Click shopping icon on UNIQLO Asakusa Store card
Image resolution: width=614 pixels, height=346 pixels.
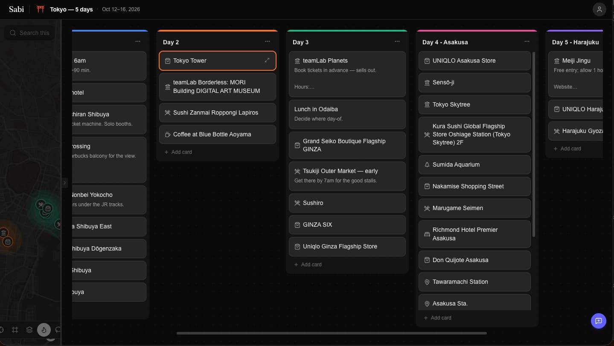427,61
